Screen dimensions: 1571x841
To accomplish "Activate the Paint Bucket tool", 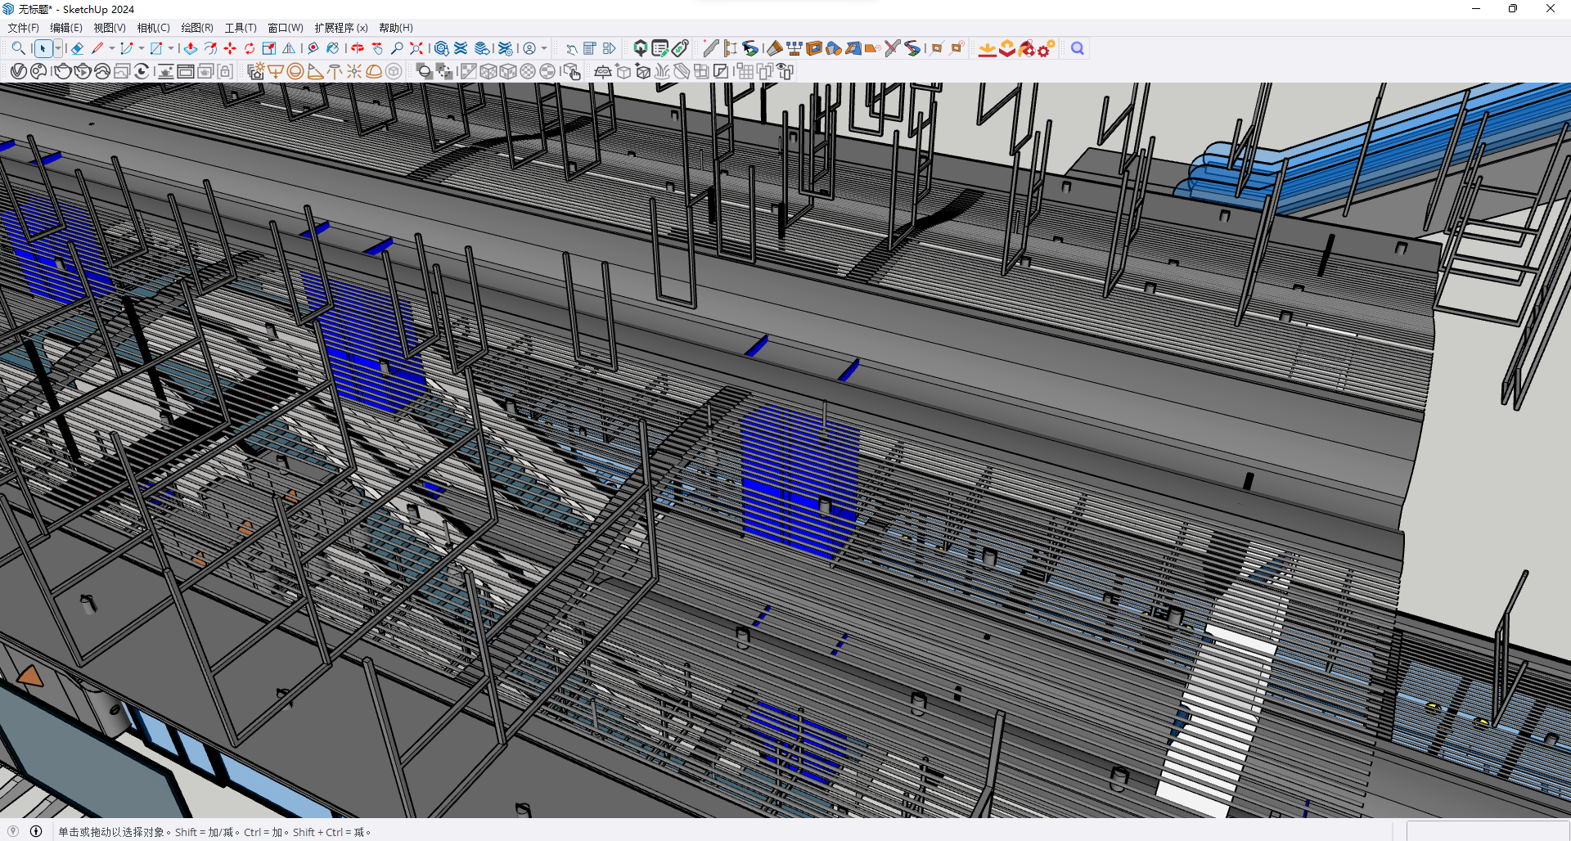I will (333, 49).
